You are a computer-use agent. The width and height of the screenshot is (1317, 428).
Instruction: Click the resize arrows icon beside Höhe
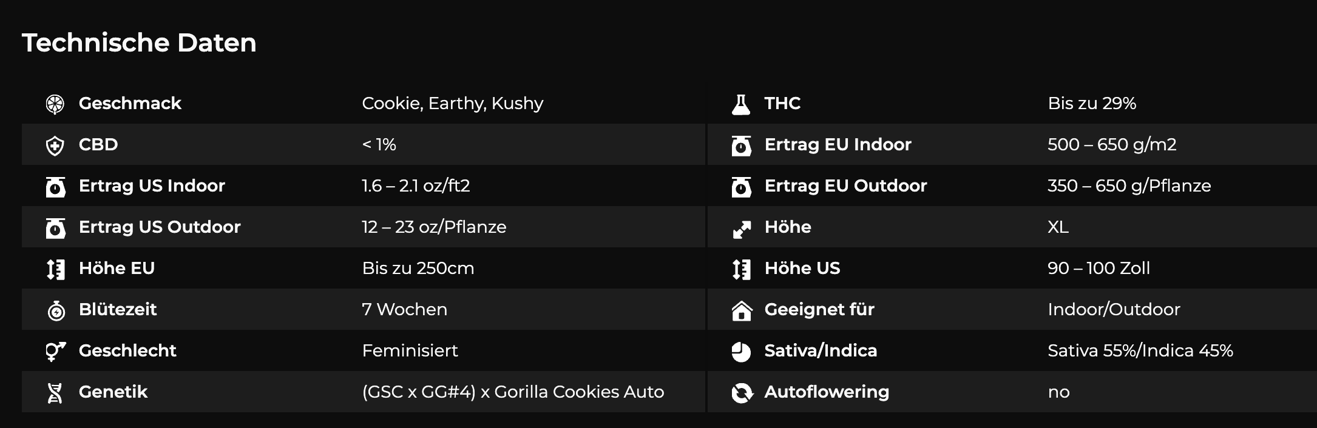(741, 229)
